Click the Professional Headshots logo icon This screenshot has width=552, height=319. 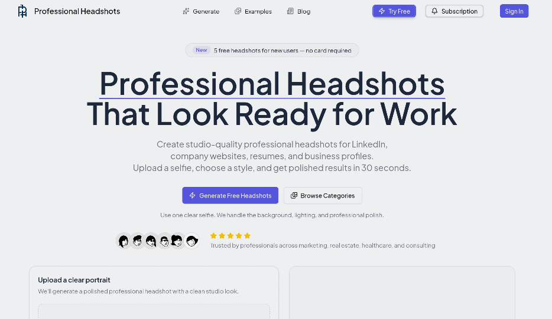click(22, 11)
